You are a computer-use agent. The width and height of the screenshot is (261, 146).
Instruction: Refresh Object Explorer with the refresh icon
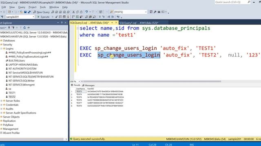(x=24, y=28)
